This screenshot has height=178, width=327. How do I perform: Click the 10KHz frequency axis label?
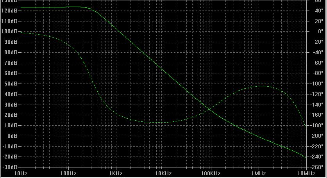pyautogui.click(x=163, y=173)
